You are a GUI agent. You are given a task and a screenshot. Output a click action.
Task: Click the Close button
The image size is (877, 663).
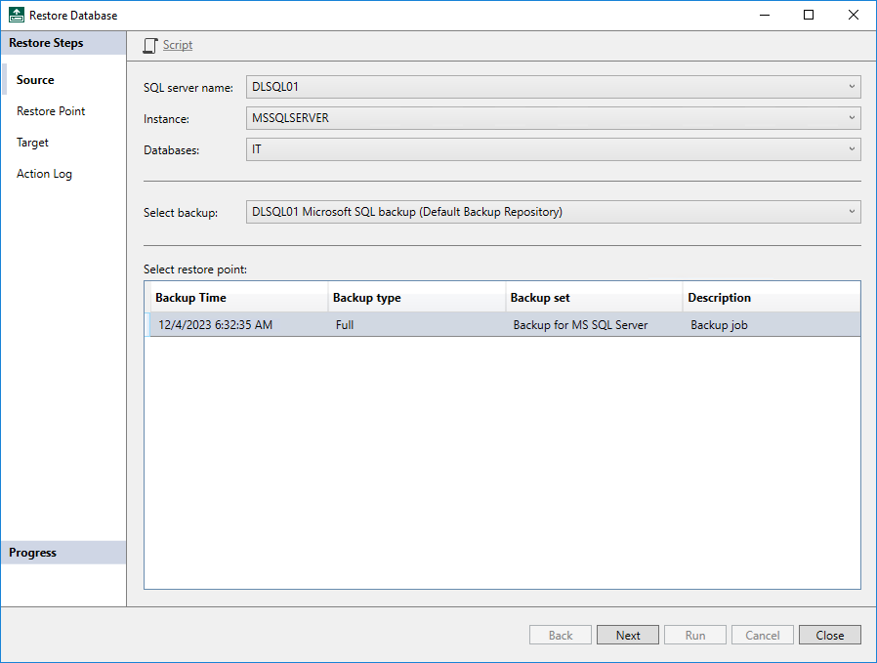[x=829, y=635]
